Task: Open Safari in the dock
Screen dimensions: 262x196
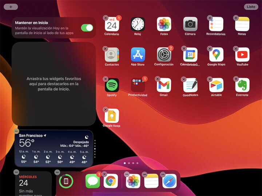Action: (x=170, y=181)
